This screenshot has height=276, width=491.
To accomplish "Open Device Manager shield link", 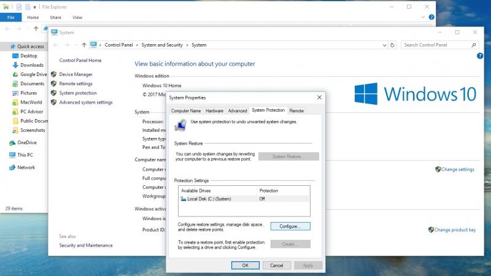I will (75, 74).
